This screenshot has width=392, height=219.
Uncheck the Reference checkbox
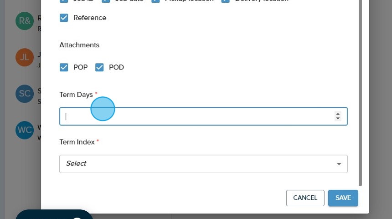coord(64,18)
